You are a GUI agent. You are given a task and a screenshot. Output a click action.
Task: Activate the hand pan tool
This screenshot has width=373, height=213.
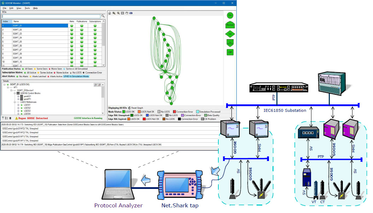[x=127, y=13]
